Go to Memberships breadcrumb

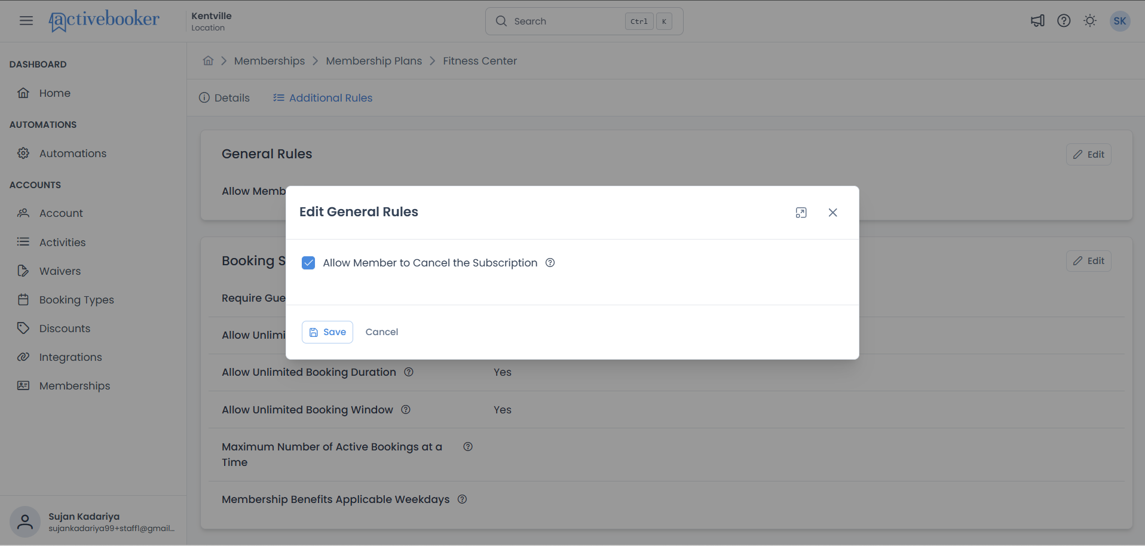click(270, 61)
